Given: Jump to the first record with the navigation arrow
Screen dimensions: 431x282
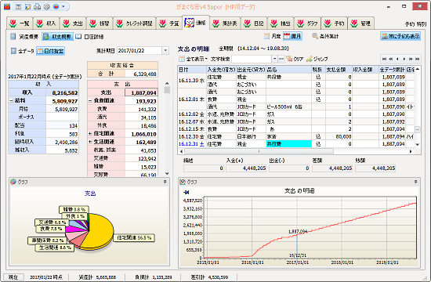Looking at the screenshot, I should coord(384,59).
